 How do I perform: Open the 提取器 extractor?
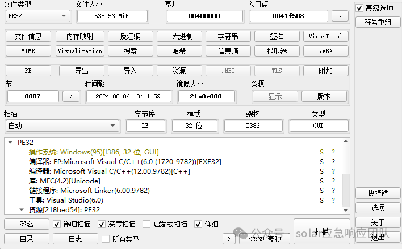pos(277,51)
